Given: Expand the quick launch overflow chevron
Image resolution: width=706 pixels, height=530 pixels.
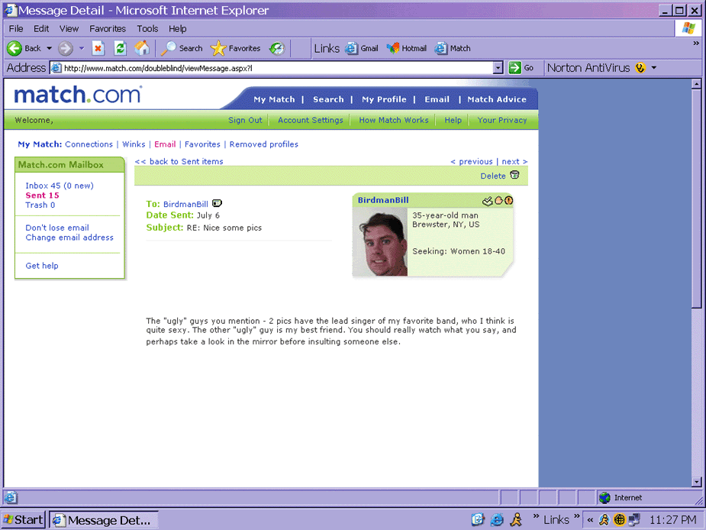Looking at the screenshot, I should pyautogui.click(x=536, y=516).
